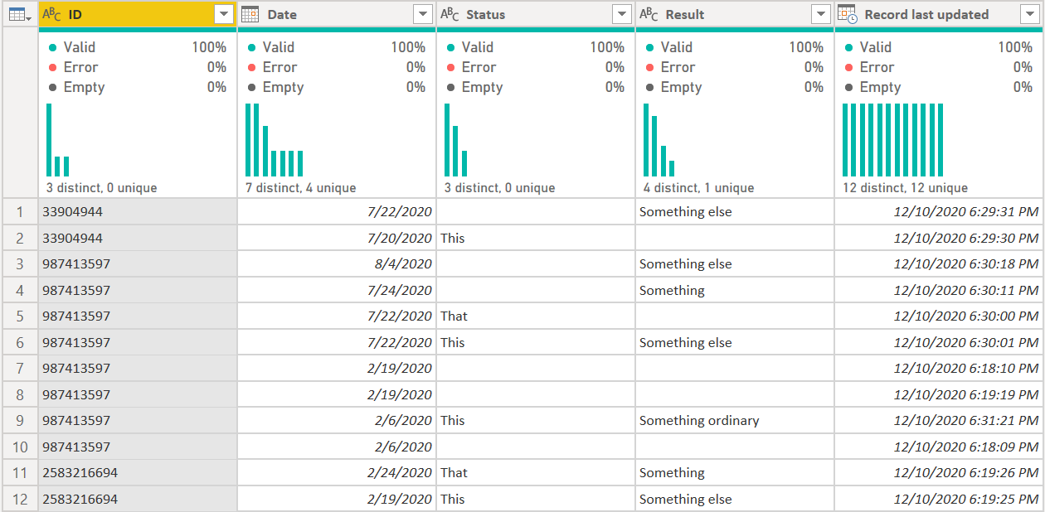Select the ID column header
The width and height of the screenshot is (1045, 512).
138,14
